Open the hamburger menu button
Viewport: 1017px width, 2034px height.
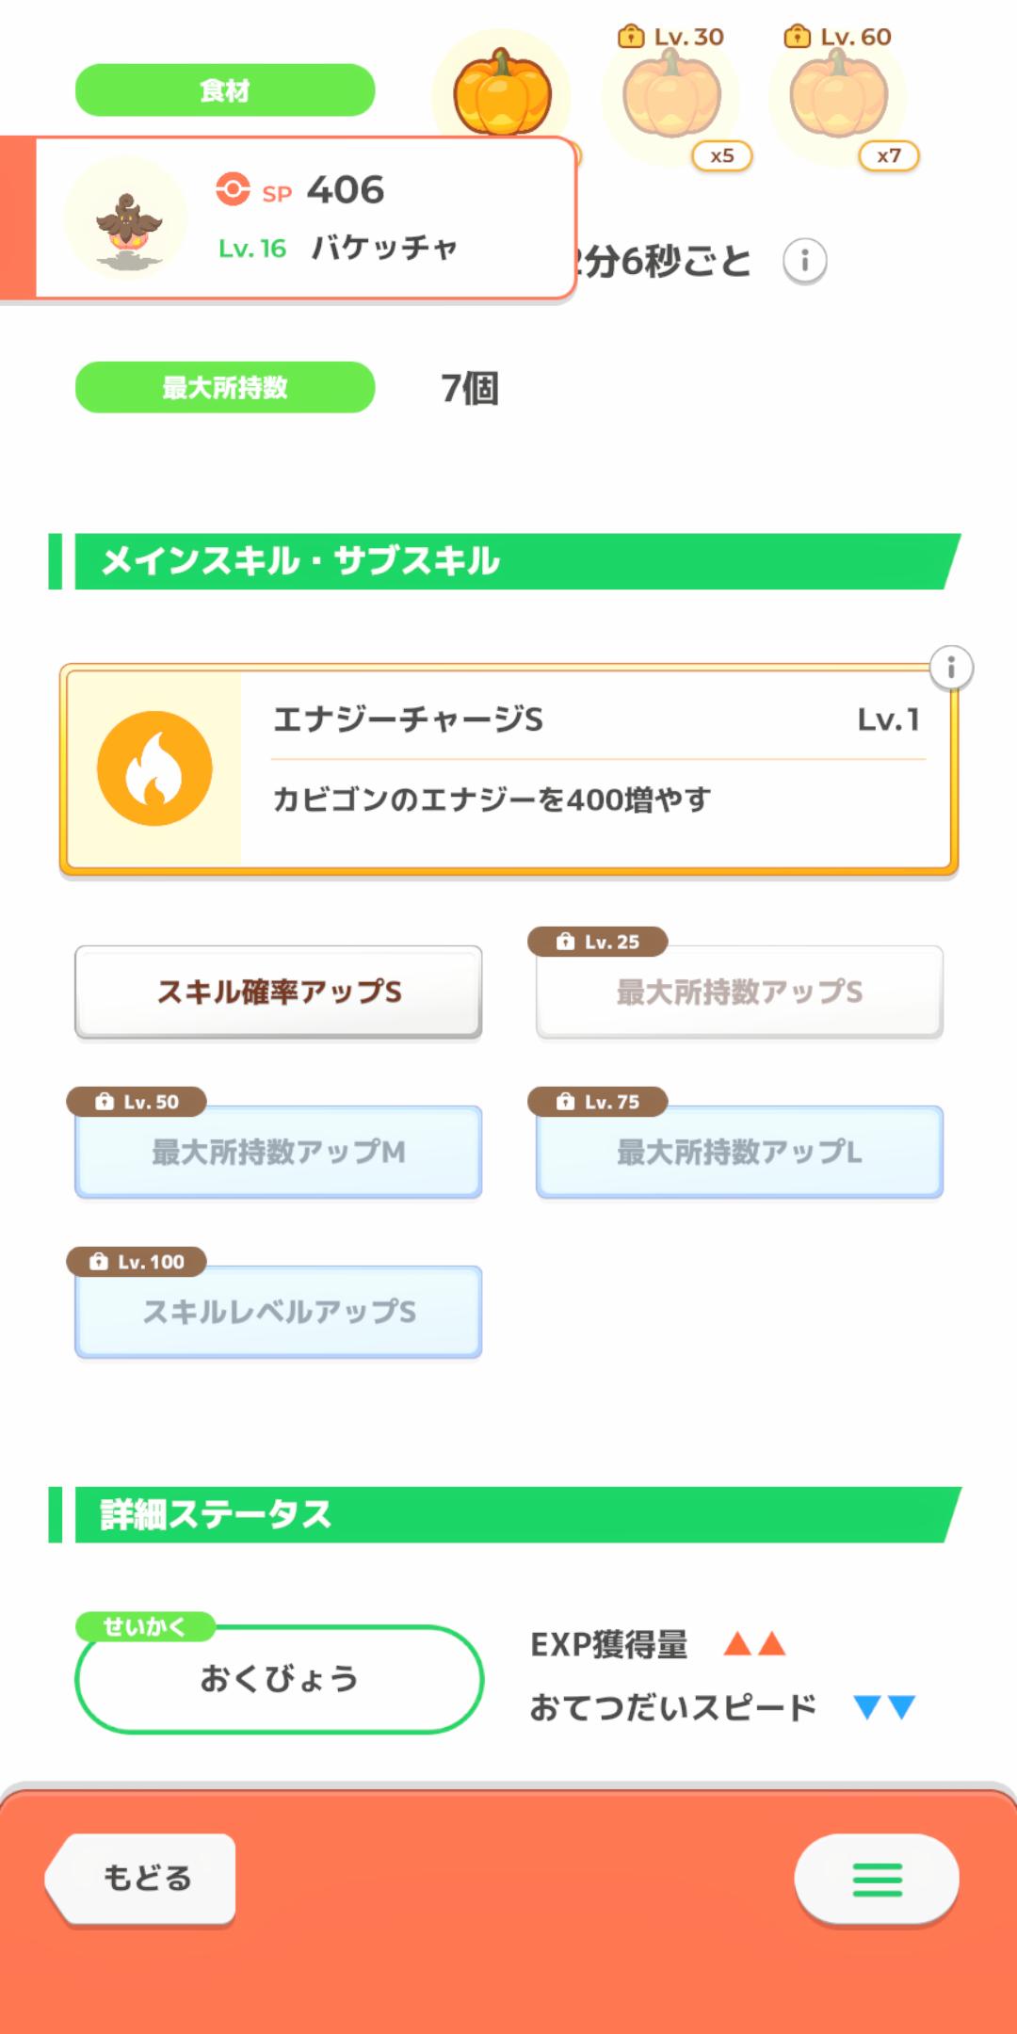[877, 1880]
